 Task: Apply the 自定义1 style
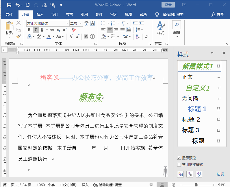tap(199, 88)
